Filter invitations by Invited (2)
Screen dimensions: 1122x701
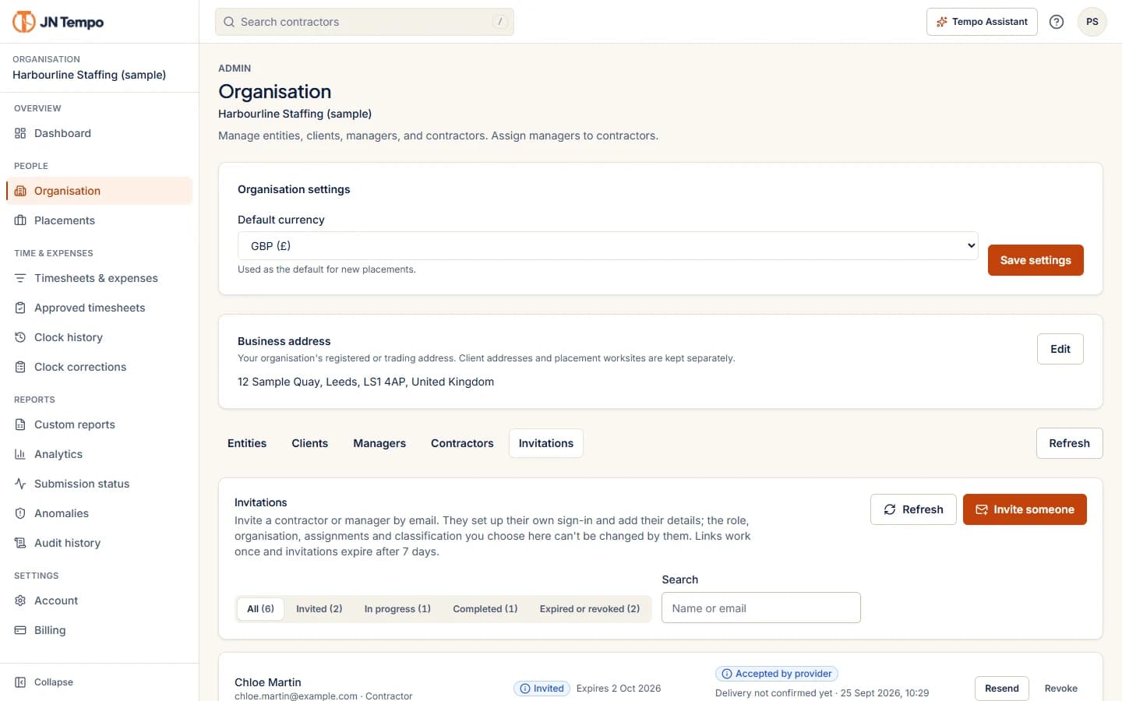[x=319, y=609]
